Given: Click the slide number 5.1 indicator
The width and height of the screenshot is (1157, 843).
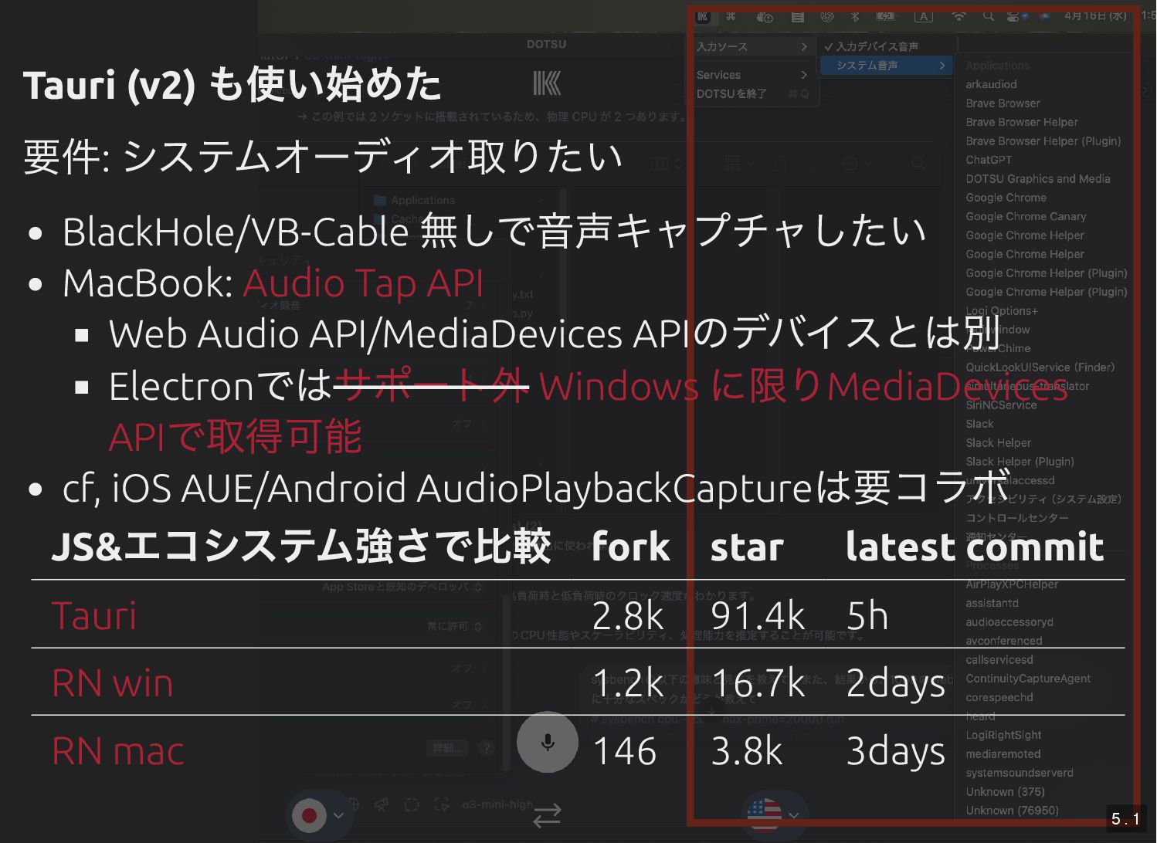Looking at the screenshot, I should coord(1125,819).
